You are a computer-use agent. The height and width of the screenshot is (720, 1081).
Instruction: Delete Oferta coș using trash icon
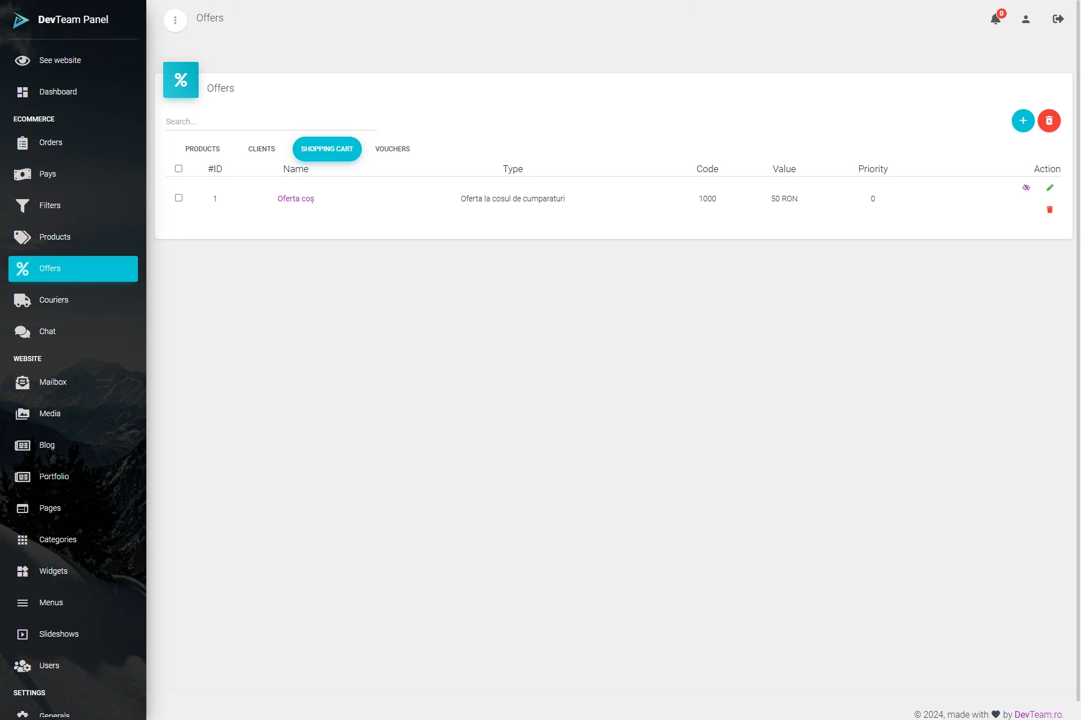pos(1049,210)
